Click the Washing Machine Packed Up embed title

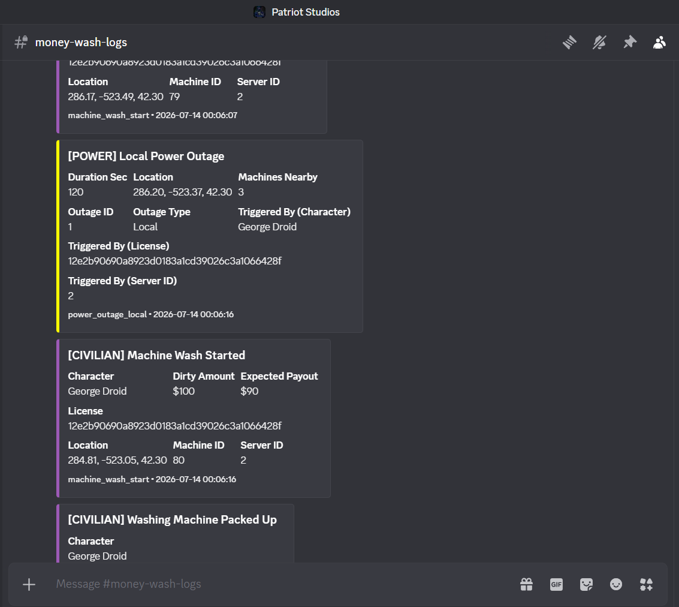coord(173,520)
